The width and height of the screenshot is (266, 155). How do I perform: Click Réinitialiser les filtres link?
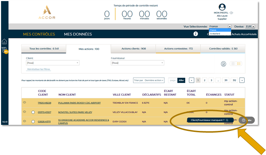pos(39,69)
